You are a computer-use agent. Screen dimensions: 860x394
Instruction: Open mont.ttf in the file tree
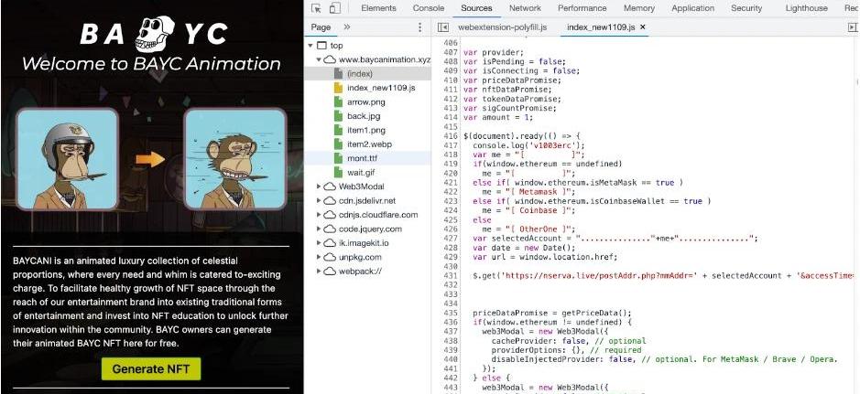[x=362, y=158]
